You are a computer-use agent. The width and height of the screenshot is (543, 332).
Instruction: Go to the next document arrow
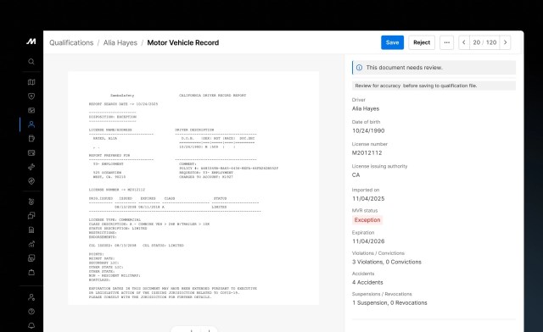(x=506, y=42)
